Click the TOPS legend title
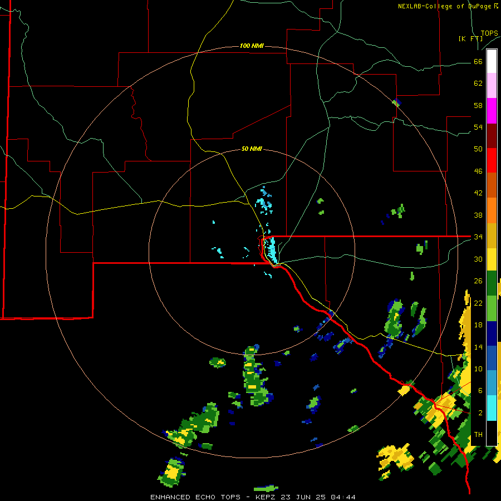The height and width of the screenshot is (501, 501). (x=489, y=33)
